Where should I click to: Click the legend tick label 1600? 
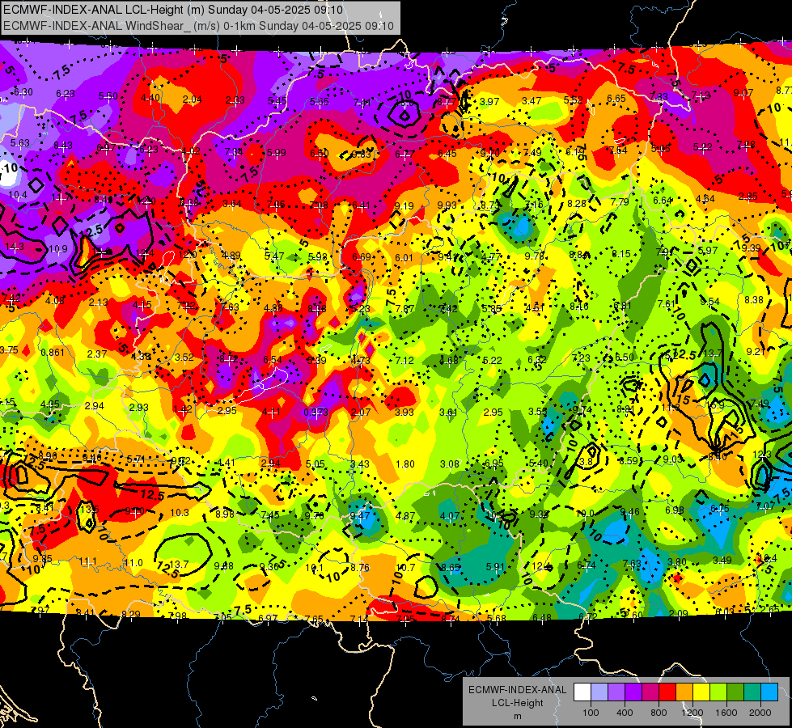coord(726,713)
